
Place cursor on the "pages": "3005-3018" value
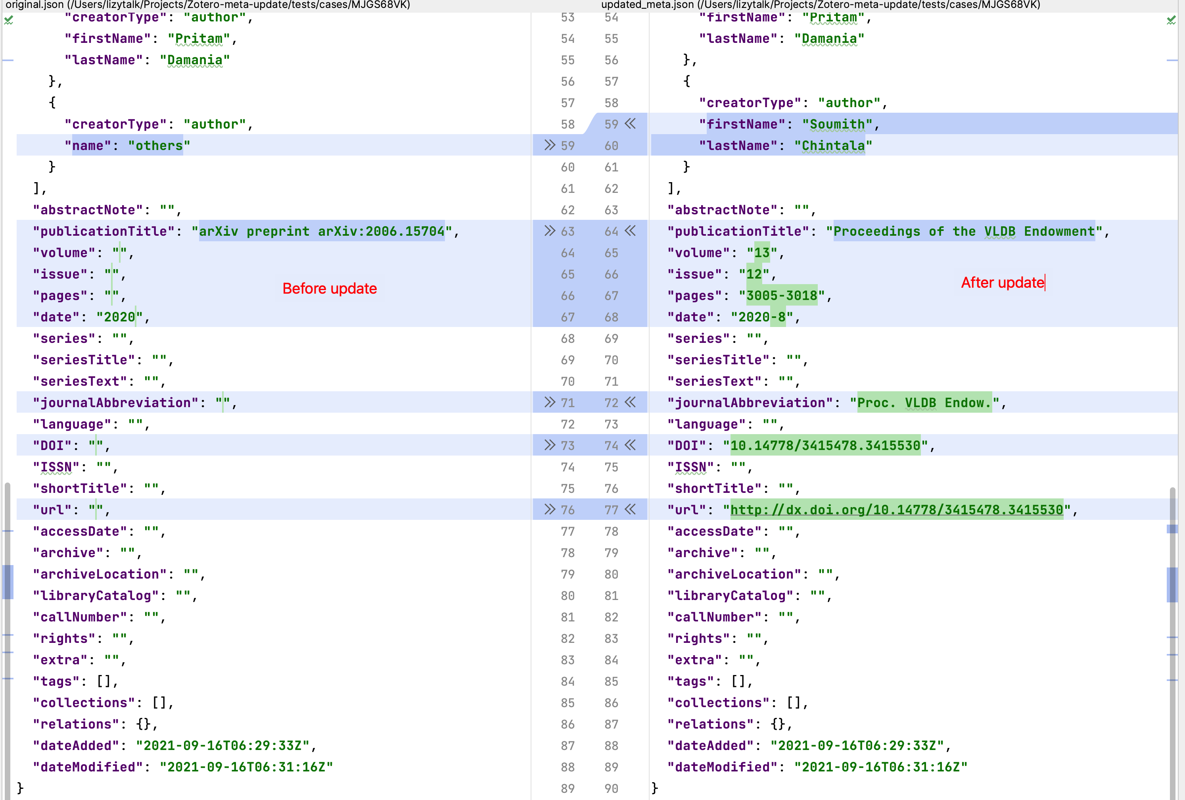(782, 296)
